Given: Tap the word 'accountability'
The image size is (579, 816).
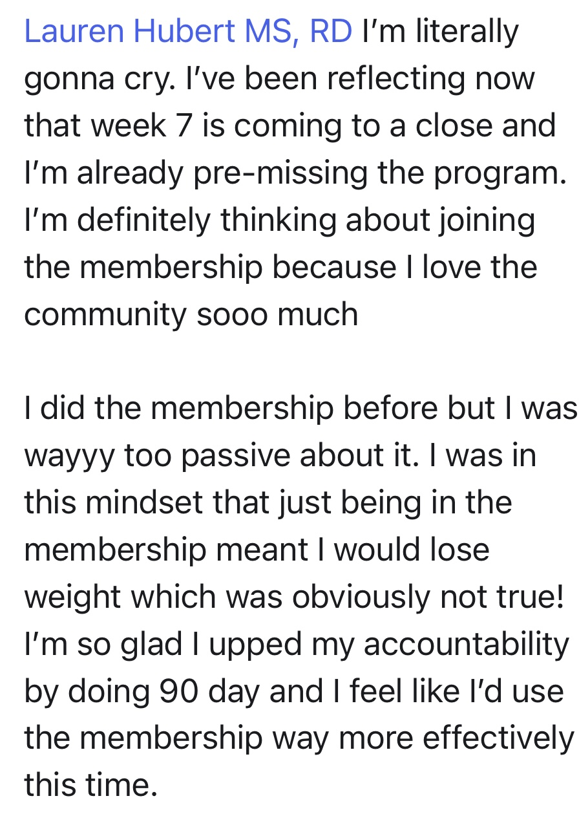Looking at the screenshot, I should tap(467, 645).
